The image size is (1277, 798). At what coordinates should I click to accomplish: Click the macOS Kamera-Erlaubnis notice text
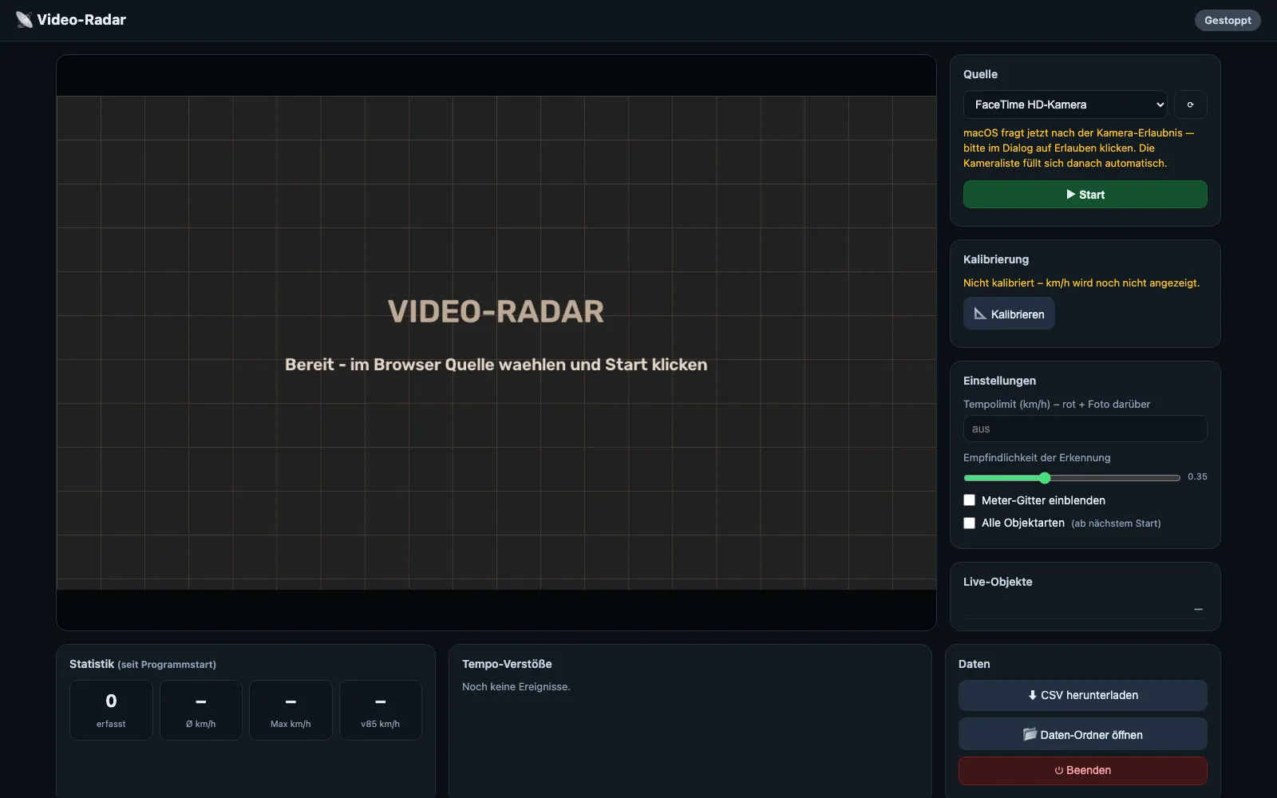pyautogui.click(x=1079, y=148)
